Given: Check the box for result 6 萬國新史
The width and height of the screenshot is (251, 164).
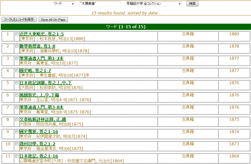Looking at the screenshot, I should point(17,95).
